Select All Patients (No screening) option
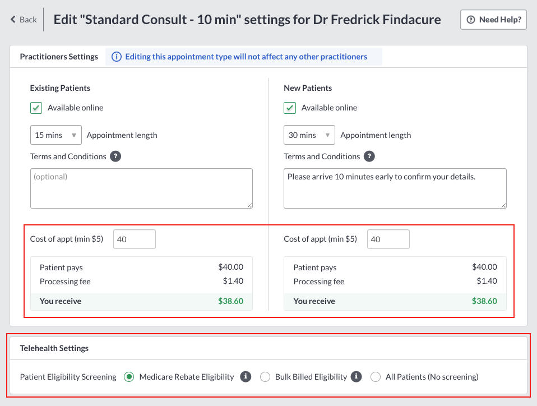 (x=376, y=377)
